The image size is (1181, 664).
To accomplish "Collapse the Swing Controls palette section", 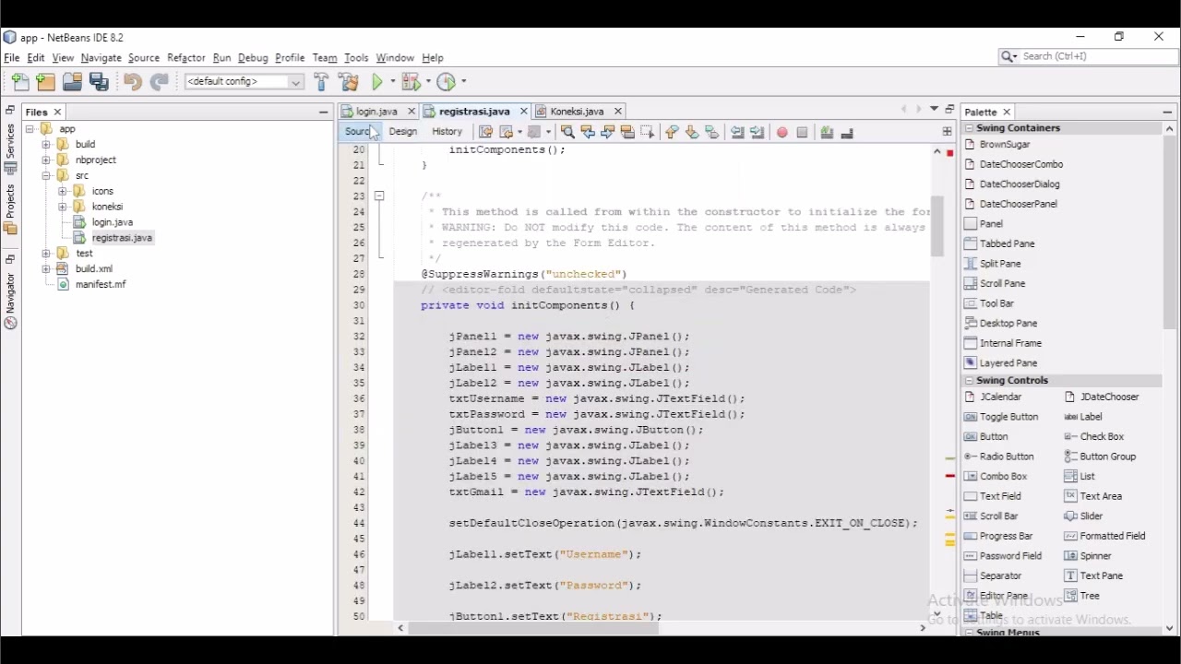I will (970, 381).
